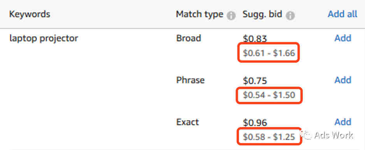This screenshot has width=365, height=150.
Task: Add the Broad match keyword
Action: coord(343,38)
